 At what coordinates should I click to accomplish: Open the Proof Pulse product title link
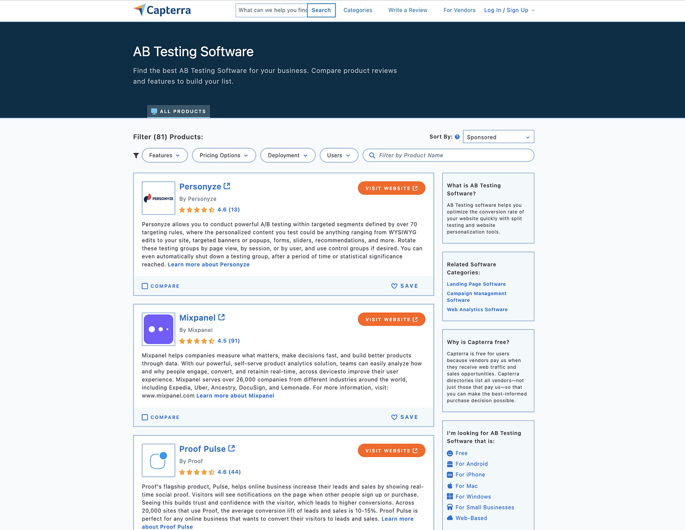[x=202, y=449]
